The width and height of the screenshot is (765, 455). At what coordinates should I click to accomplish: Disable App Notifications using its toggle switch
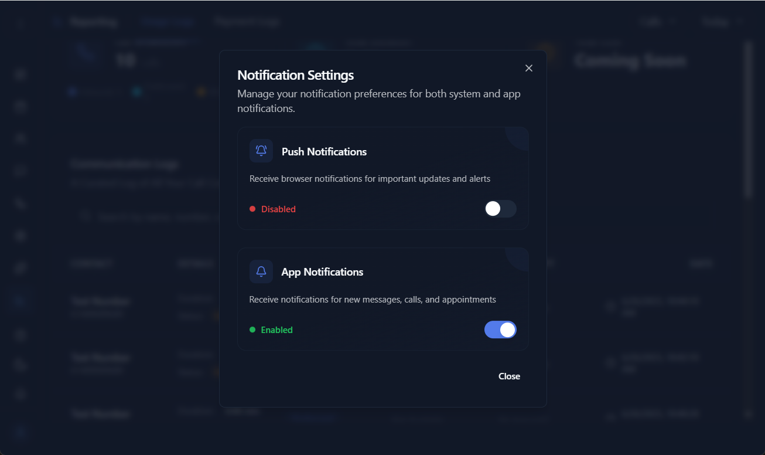coord(500,330)
